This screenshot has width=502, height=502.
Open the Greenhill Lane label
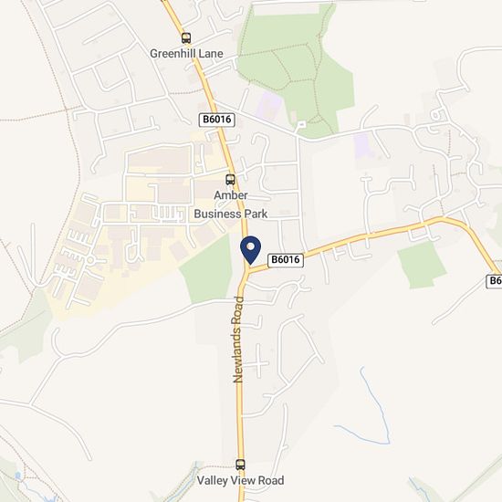point(186,54)
